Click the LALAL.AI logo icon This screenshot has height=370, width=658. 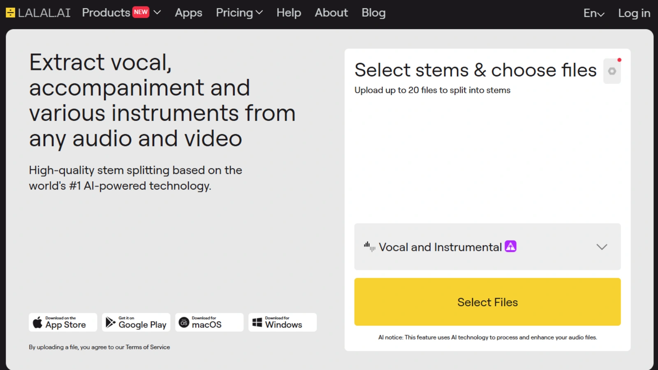point(10,13)
